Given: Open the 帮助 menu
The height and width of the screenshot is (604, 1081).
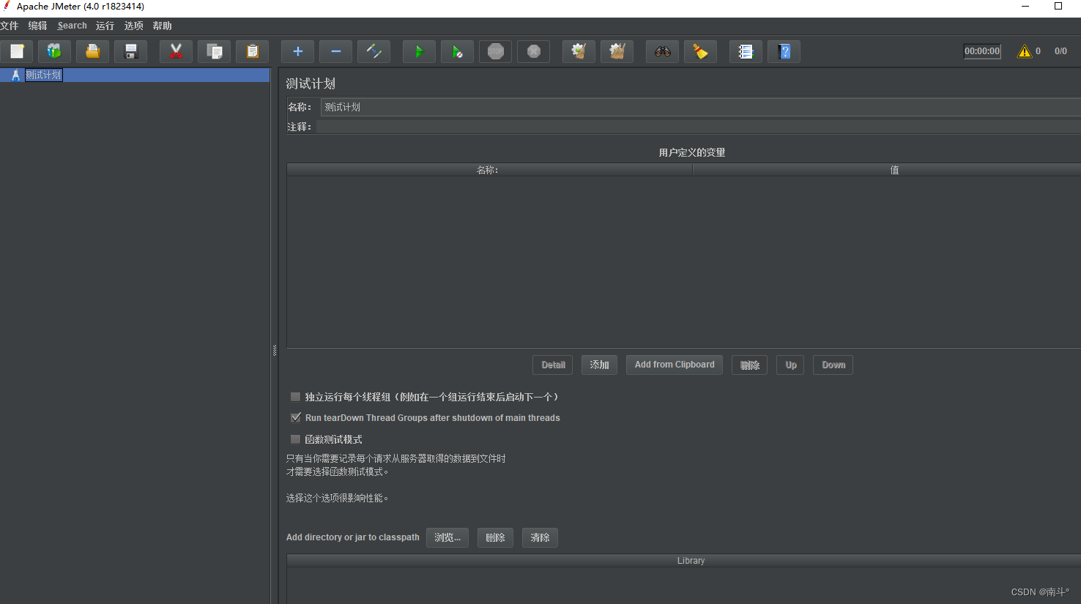Looking at the screenshot, I should [162, 26].
